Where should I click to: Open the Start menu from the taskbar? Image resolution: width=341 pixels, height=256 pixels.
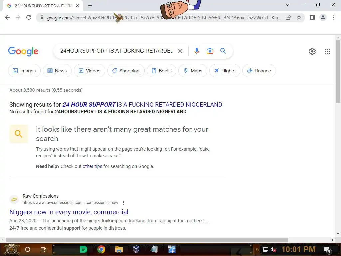tap(12, 249)
